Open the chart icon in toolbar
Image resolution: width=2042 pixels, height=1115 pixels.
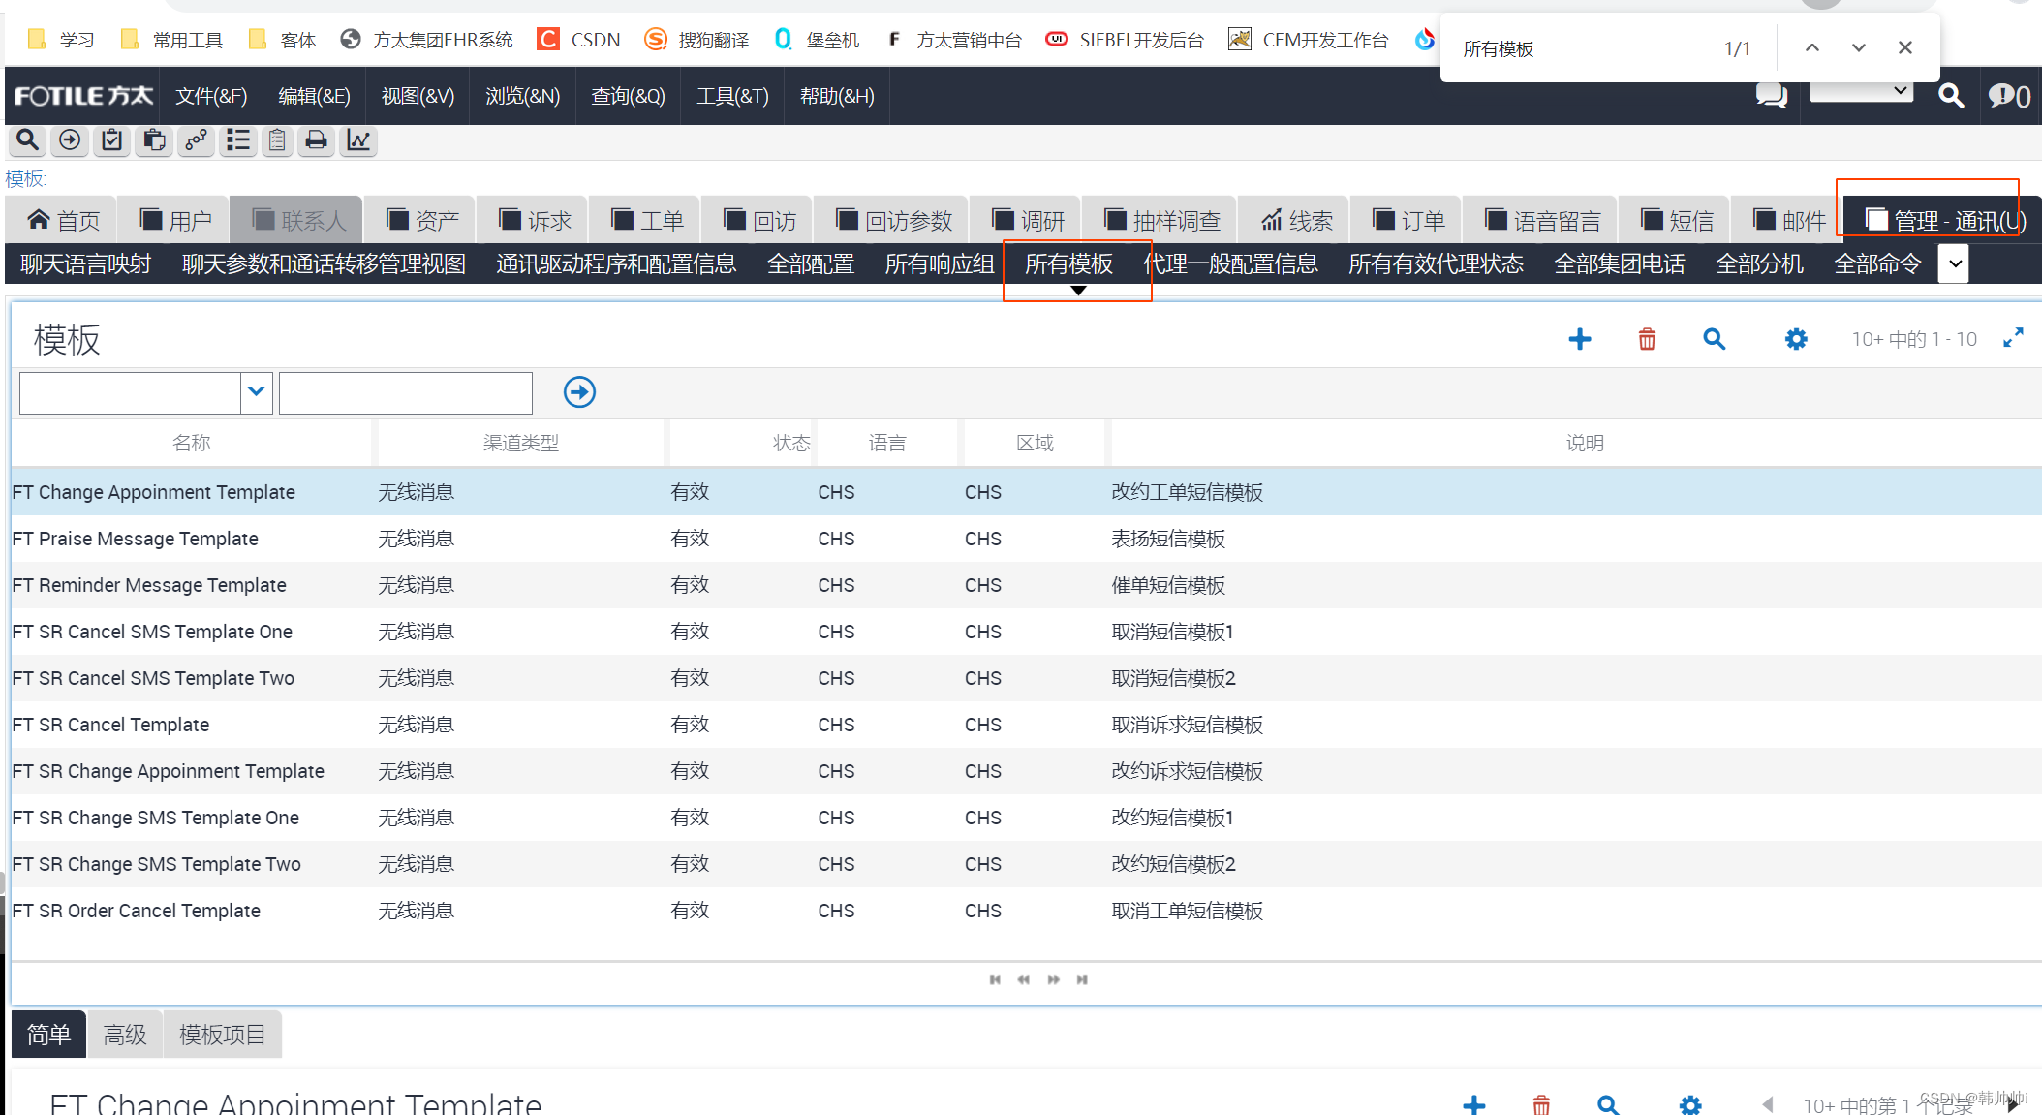[358, 141]
